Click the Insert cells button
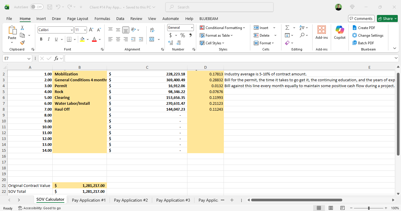 (261, 28)
